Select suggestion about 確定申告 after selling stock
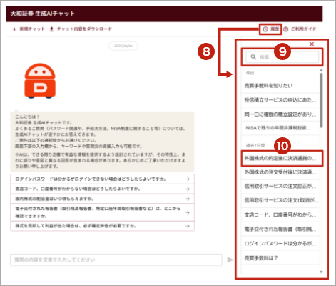 pyautogui.click(x=102, y=226)
